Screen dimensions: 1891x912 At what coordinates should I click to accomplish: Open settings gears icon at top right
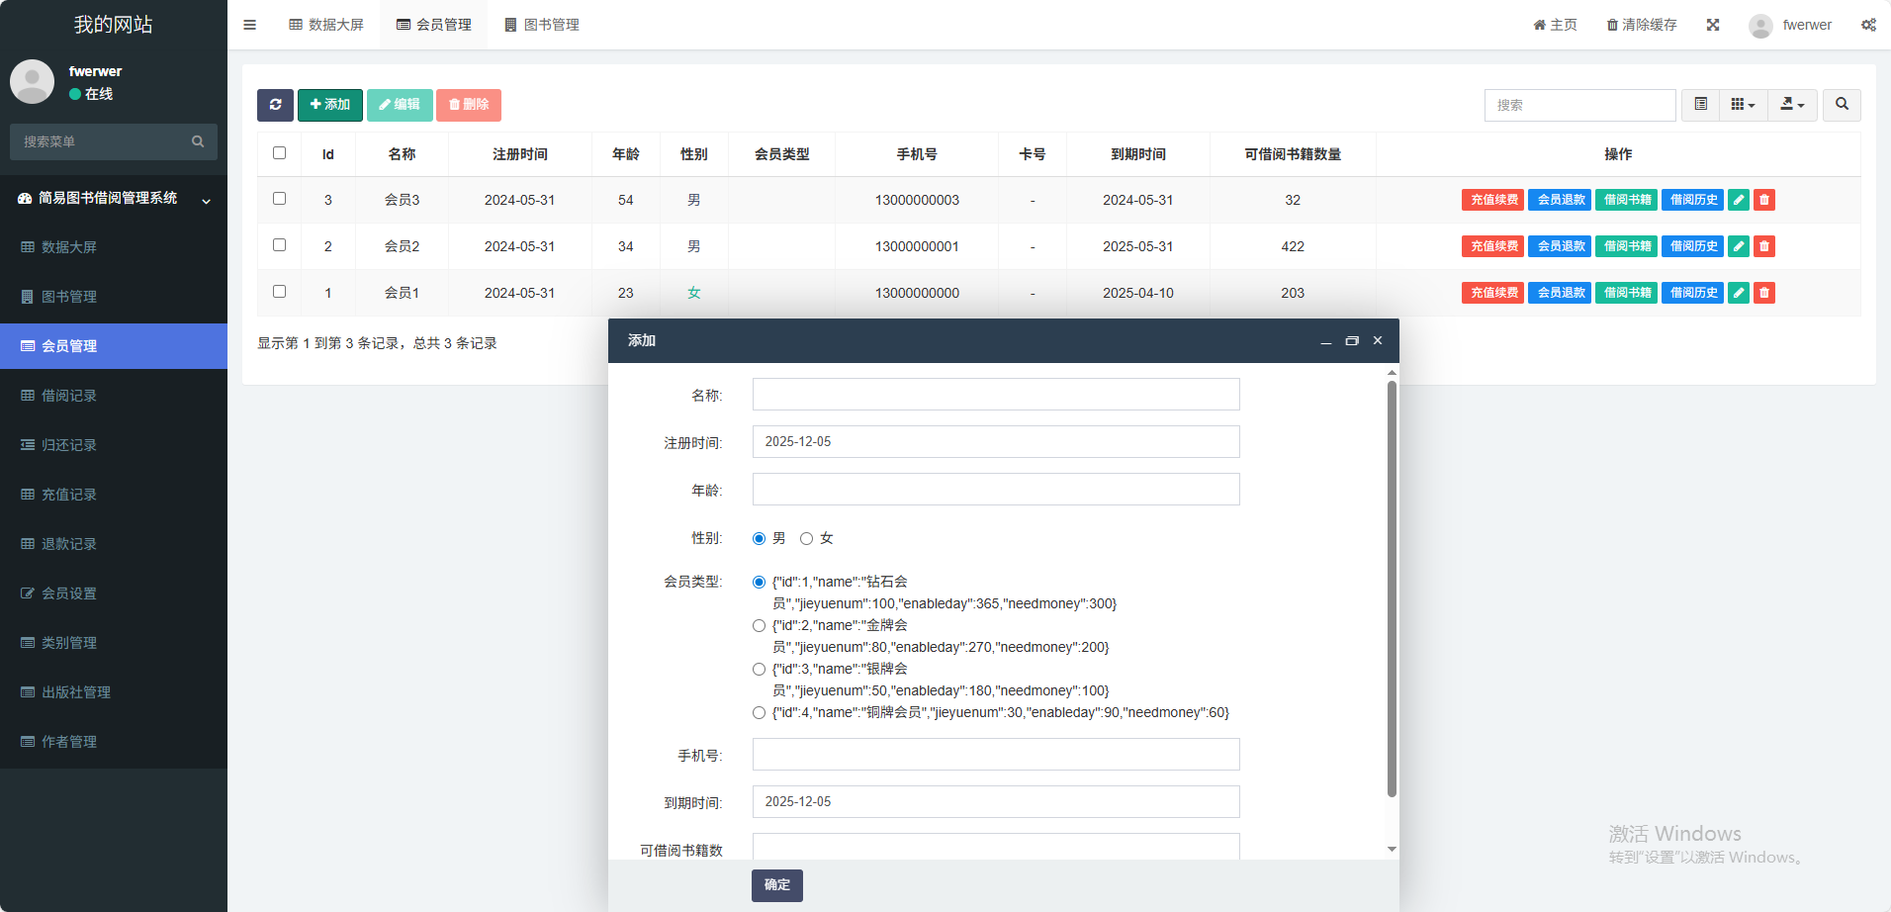[1868, 25]
